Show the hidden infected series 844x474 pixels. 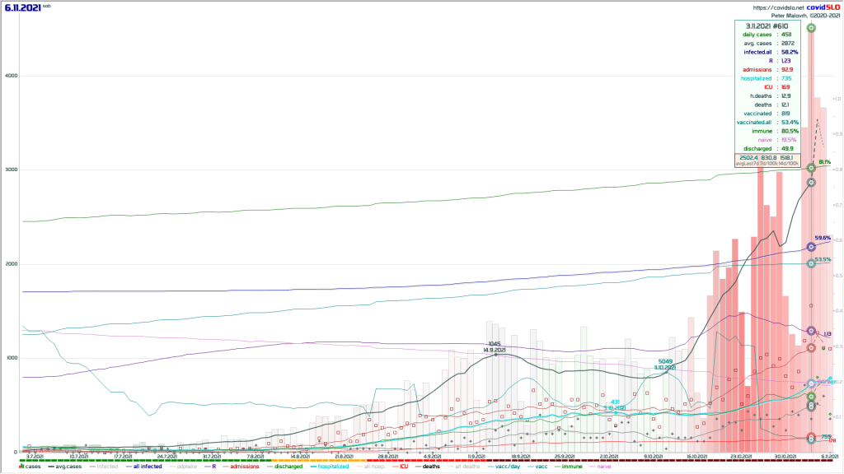(x=106, y=467)
